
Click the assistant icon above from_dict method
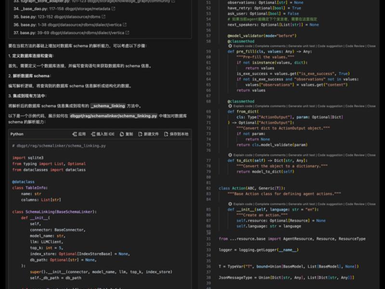tap(230, 106)
